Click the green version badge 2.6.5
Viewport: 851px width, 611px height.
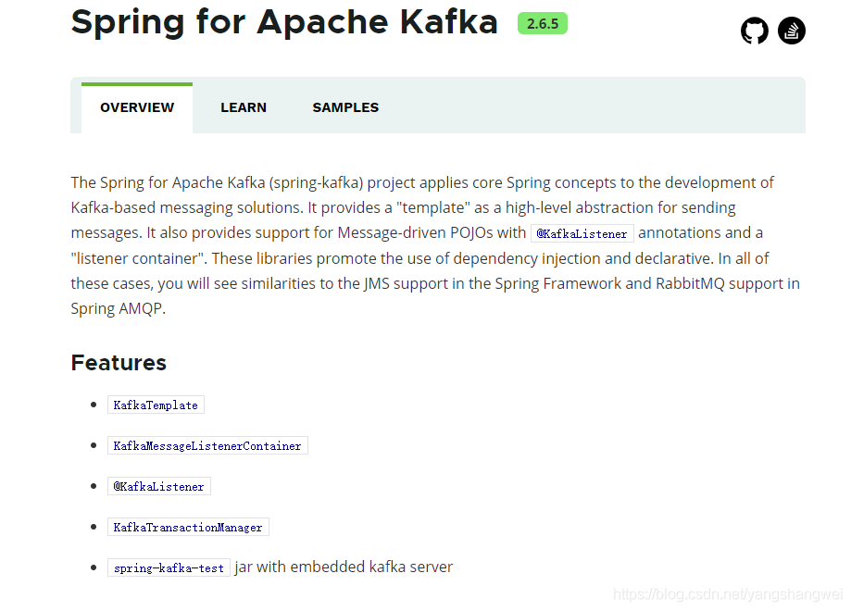click(x=543, y=23)
